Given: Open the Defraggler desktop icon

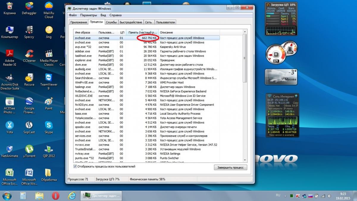Looking at the screenshot, I should point(29,8).
